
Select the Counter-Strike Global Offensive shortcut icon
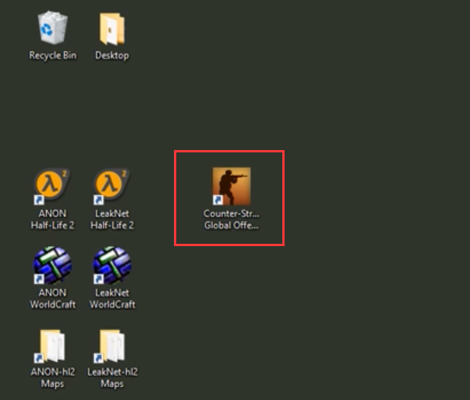point(231,186)
